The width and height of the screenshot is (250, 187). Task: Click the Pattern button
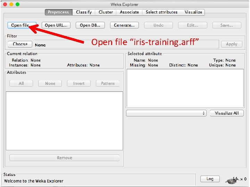(108, 83)
